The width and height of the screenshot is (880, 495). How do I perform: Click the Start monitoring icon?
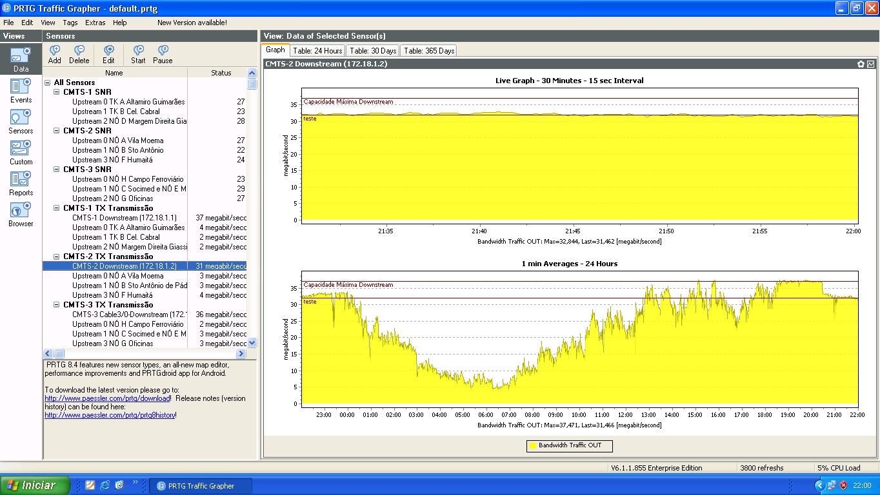click(x=138, y=54)
